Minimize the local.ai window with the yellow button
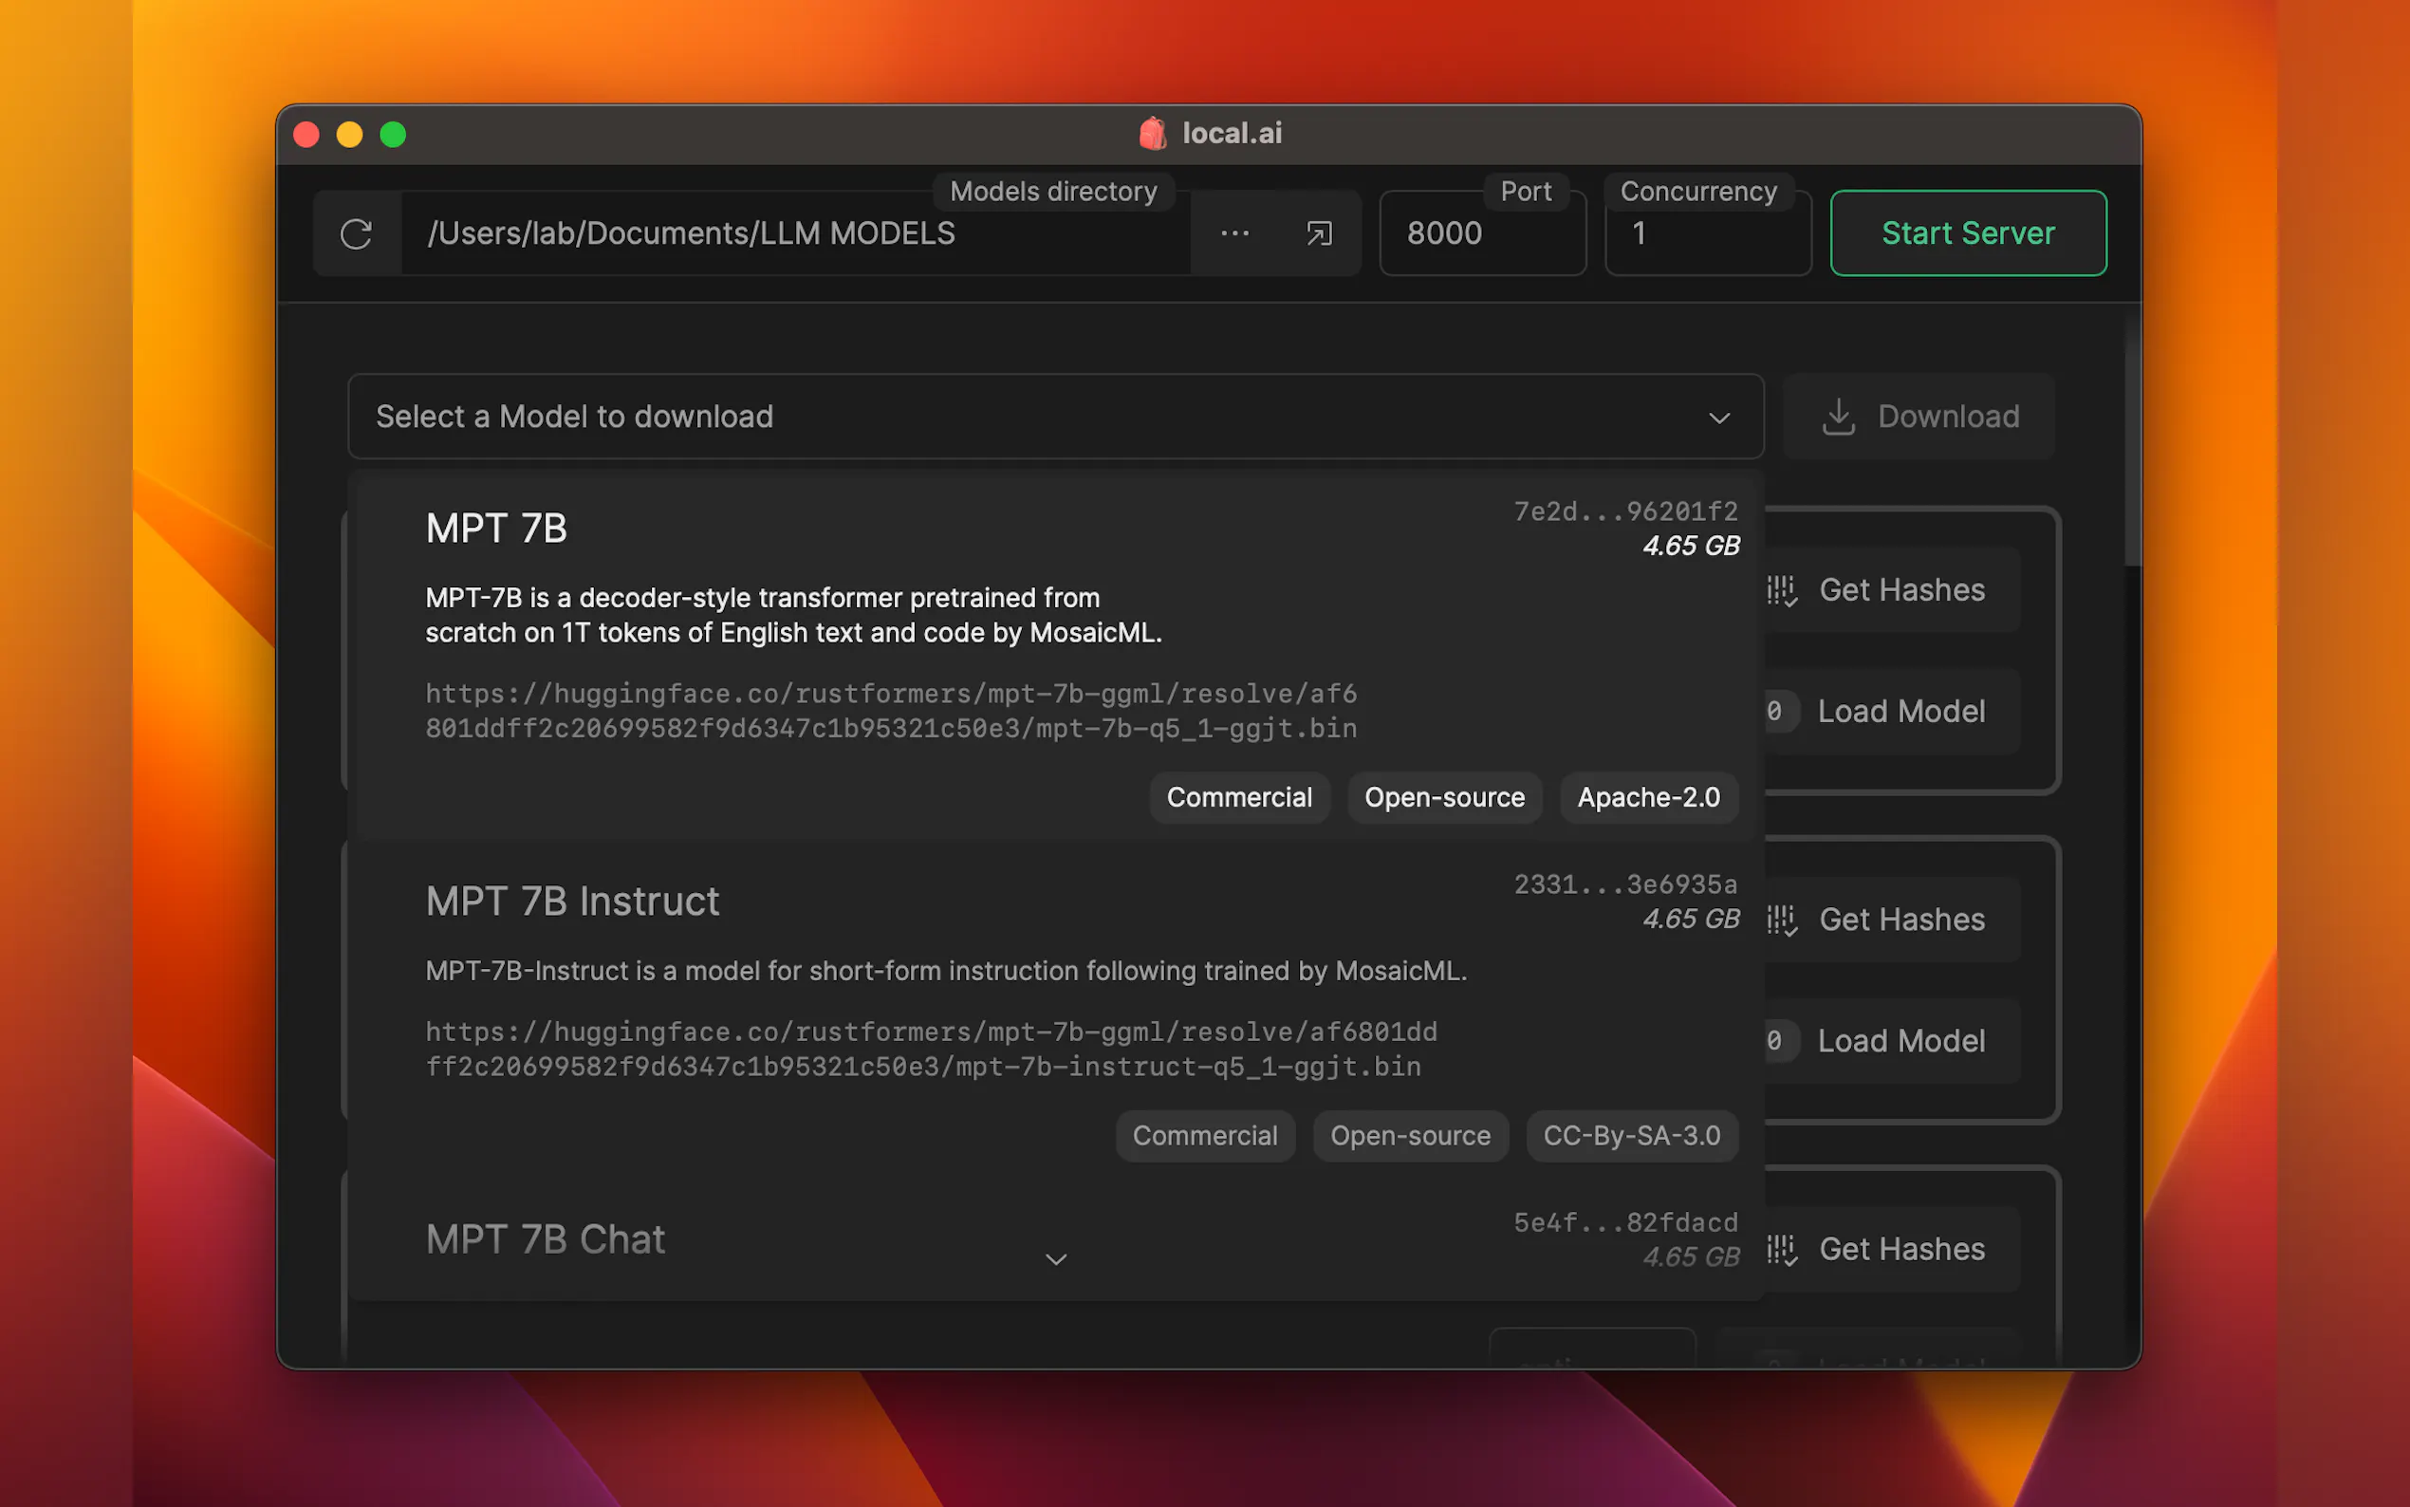Image resolution: width=2410 pixels, height=1507 pixels. coord(350,135)
